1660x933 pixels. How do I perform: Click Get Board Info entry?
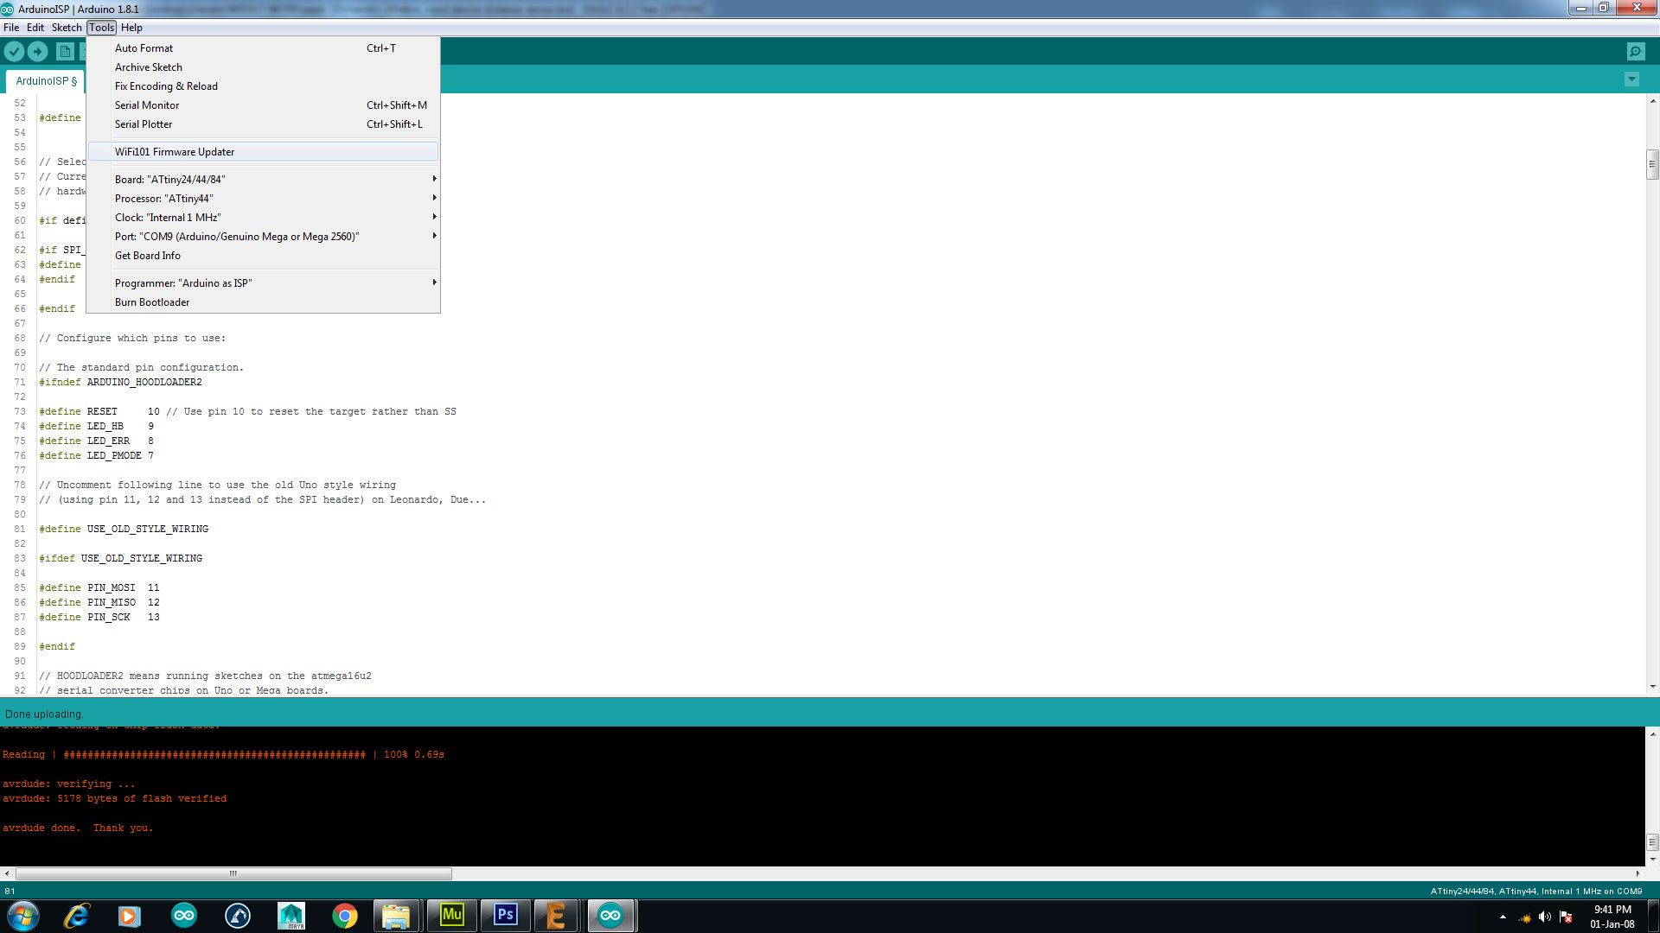pos(264,256)
